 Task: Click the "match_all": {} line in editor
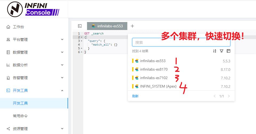tap(104, 45)
